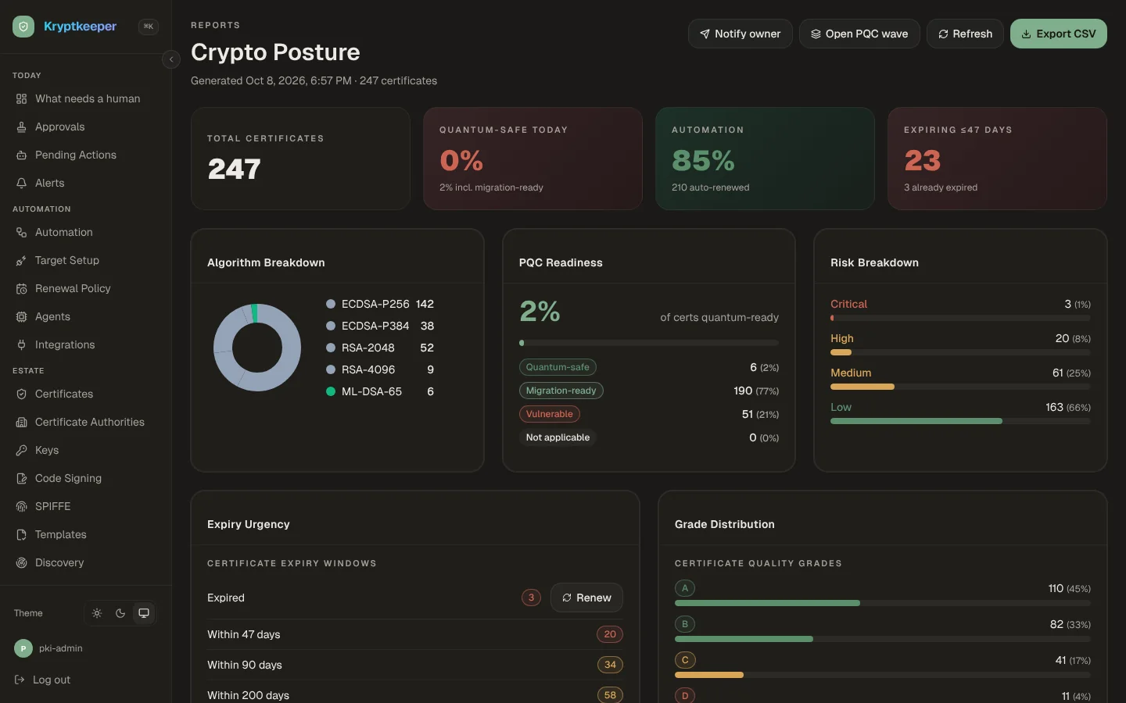Click the Approvals stamp icon
Viewport: 1126px width, 703px height.
21,127
